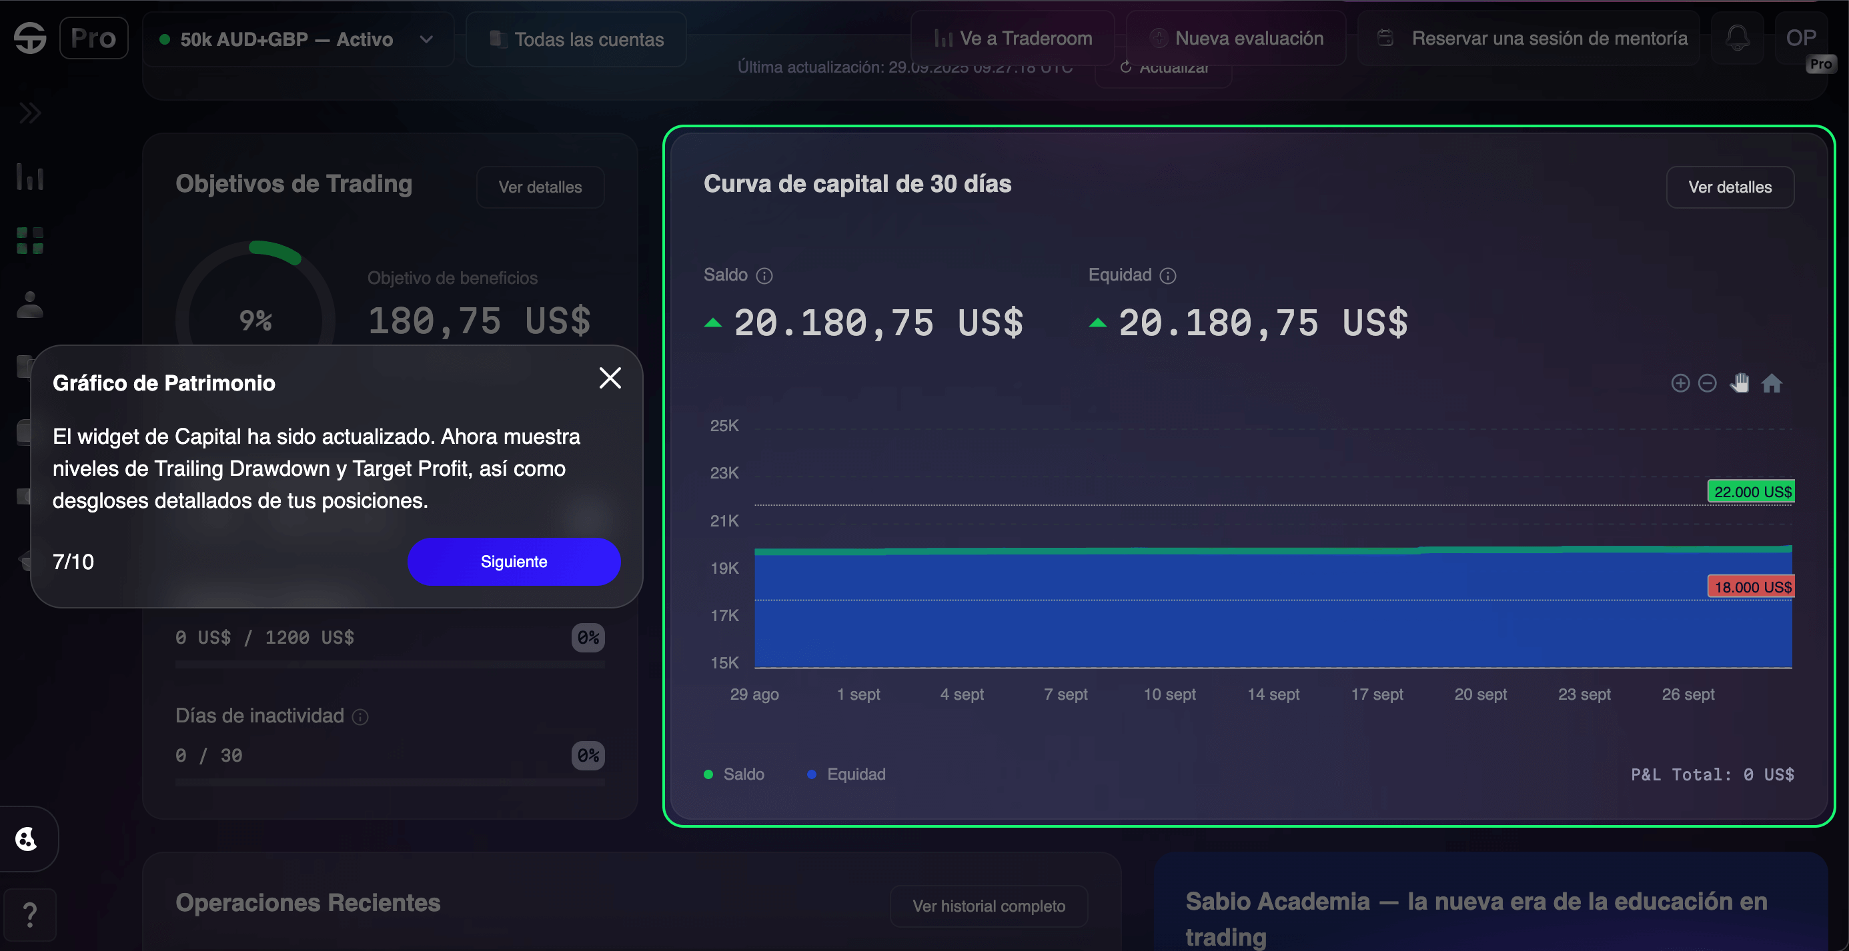This screenshot has height=951, width=1849.
Task: Open the OP Pro profile menu
Action: (x=1802, y=39)
